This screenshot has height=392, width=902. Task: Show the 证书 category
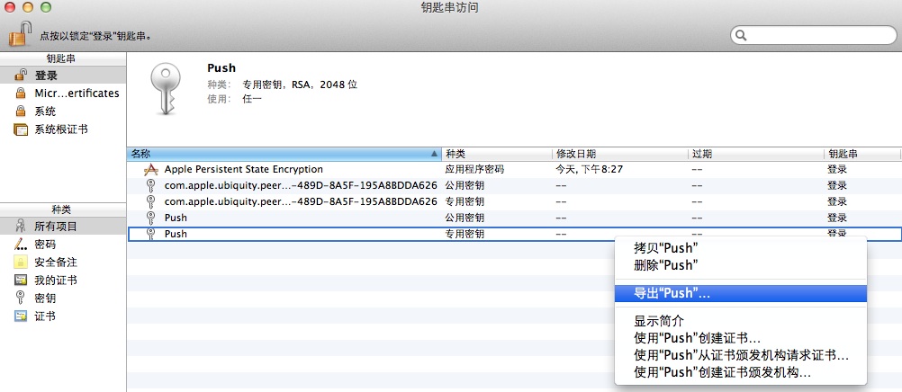[45, 316]
